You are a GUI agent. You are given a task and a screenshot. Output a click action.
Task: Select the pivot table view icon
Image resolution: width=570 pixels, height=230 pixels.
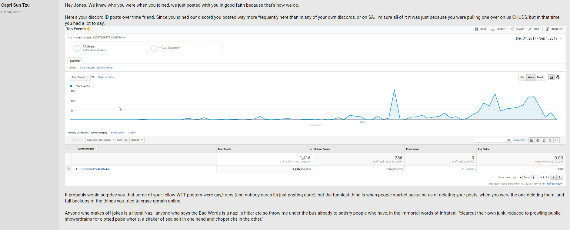point(557,140)
